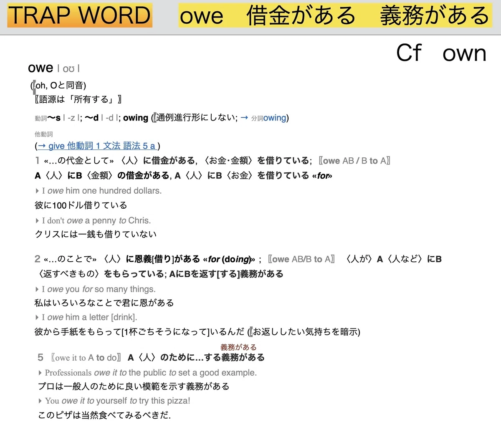The image size is (501, 422).
Task: Follow the blue 'owing' 分詞 link
Action: (274, 118)
